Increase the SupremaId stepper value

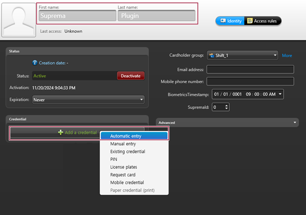click(x=226, y=106)
